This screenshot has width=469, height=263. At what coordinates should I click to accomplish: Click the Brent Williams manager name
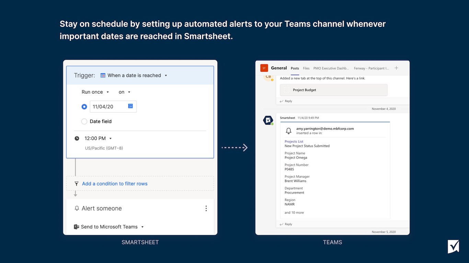(296, 181)
